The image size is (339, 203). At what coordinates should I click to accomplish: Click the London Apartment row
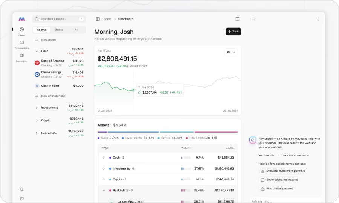(168, 201)
